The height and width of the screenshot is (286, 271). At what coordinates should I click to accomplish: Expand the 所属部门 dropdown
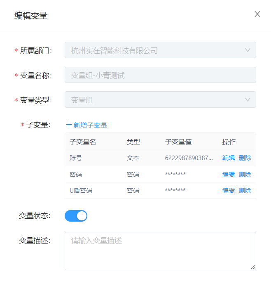click(160, 50)
